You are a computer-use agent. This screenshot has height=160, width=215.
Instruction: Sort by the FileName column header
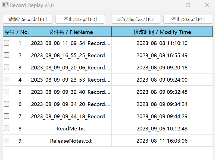pyautogui.click(x=71, y=32)
